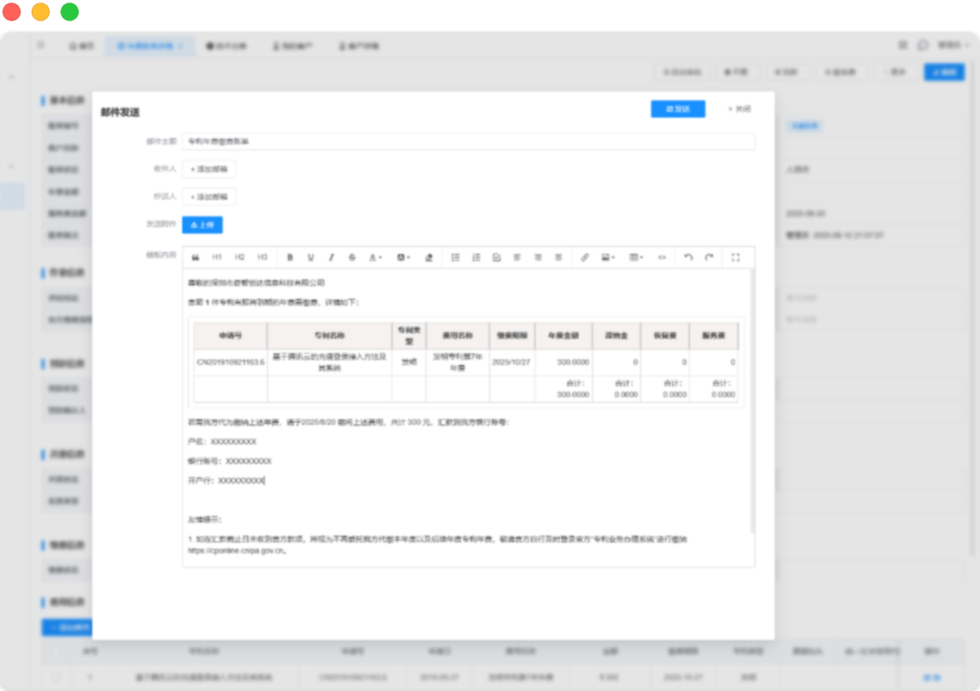980x691 pixels.
Task: Open the font color dropdown
Action: (x=375, y=257)
